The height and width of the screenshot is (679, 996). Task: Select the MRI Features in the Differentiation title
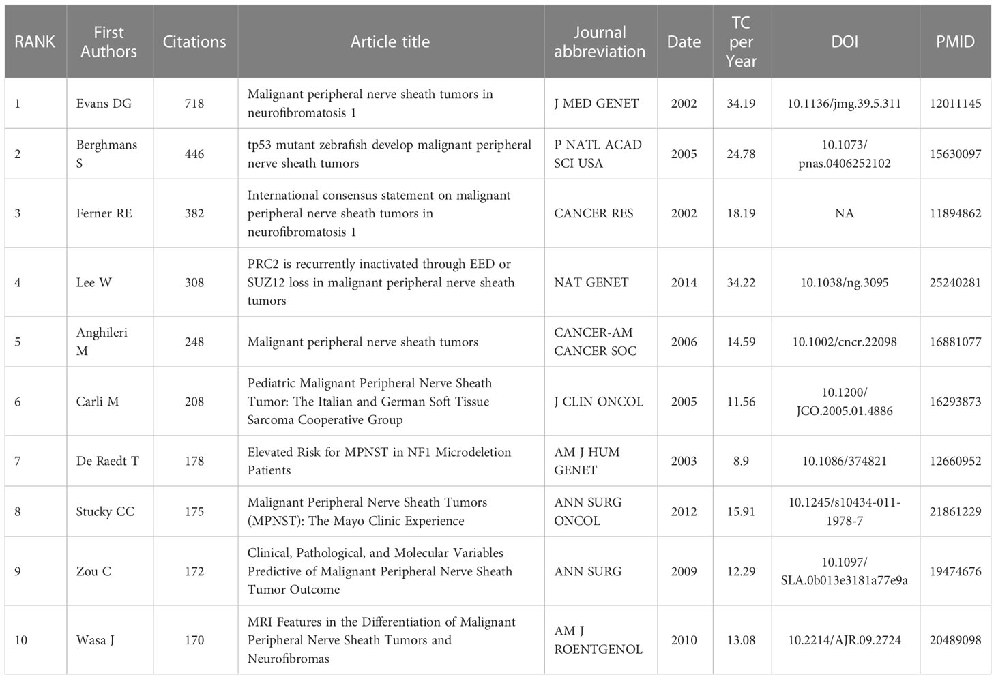click(x=381, y=640)
